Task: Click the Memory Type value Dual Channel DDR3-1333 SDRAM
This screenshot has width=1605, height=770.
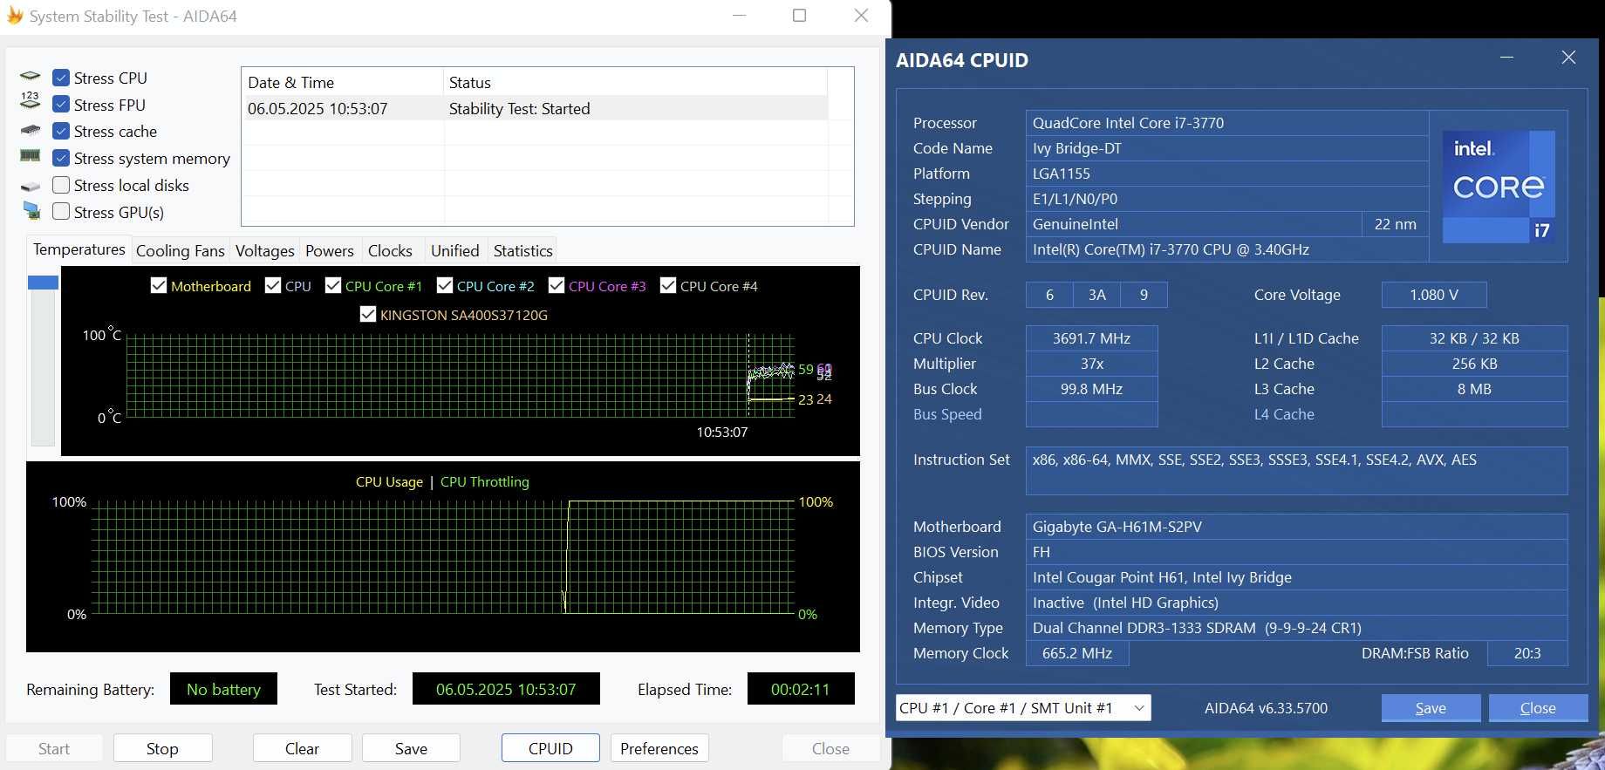Action: tap(1296, 628)
